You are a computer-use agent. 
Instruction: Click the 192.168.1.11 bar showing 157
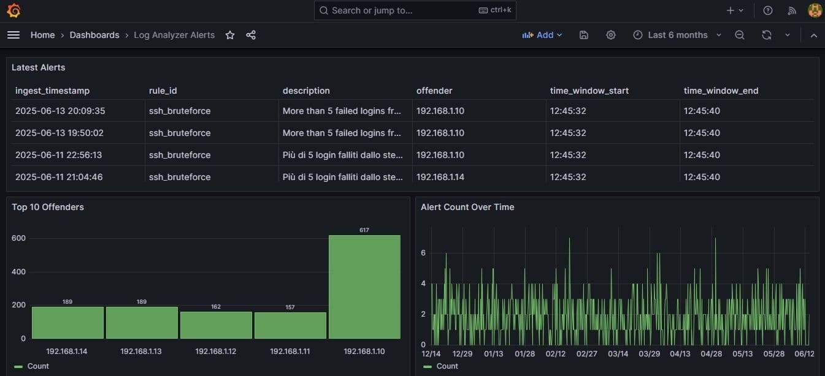(x=290, y=325)
